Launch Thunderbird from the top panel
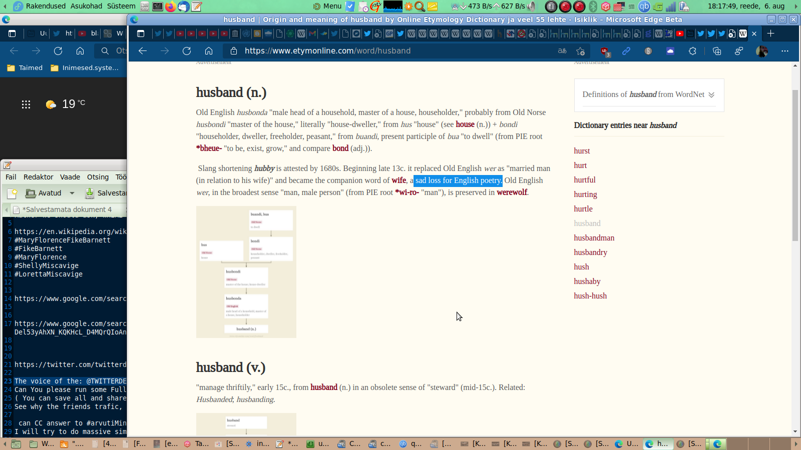Image resolution: width=801 pixels, height=450 pixels. pyautogui.click(x=184, y=6)
